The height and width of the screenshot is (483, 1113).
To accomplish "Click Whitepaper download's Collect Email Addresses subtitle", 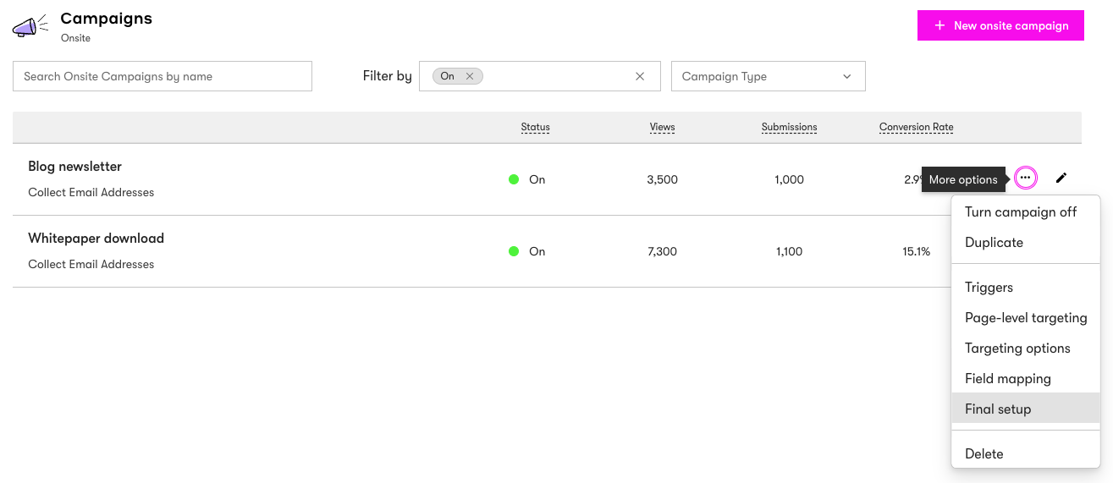I will [x=91, y=264].
